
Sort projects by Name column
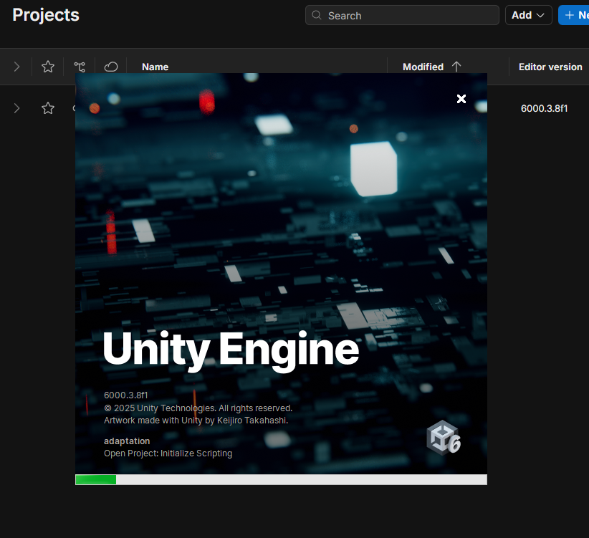155,67
